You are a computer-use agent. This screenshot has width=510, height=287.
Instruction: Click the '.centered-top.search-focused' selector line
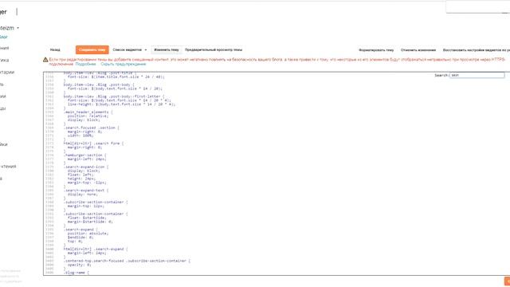(x=127, y=261)
